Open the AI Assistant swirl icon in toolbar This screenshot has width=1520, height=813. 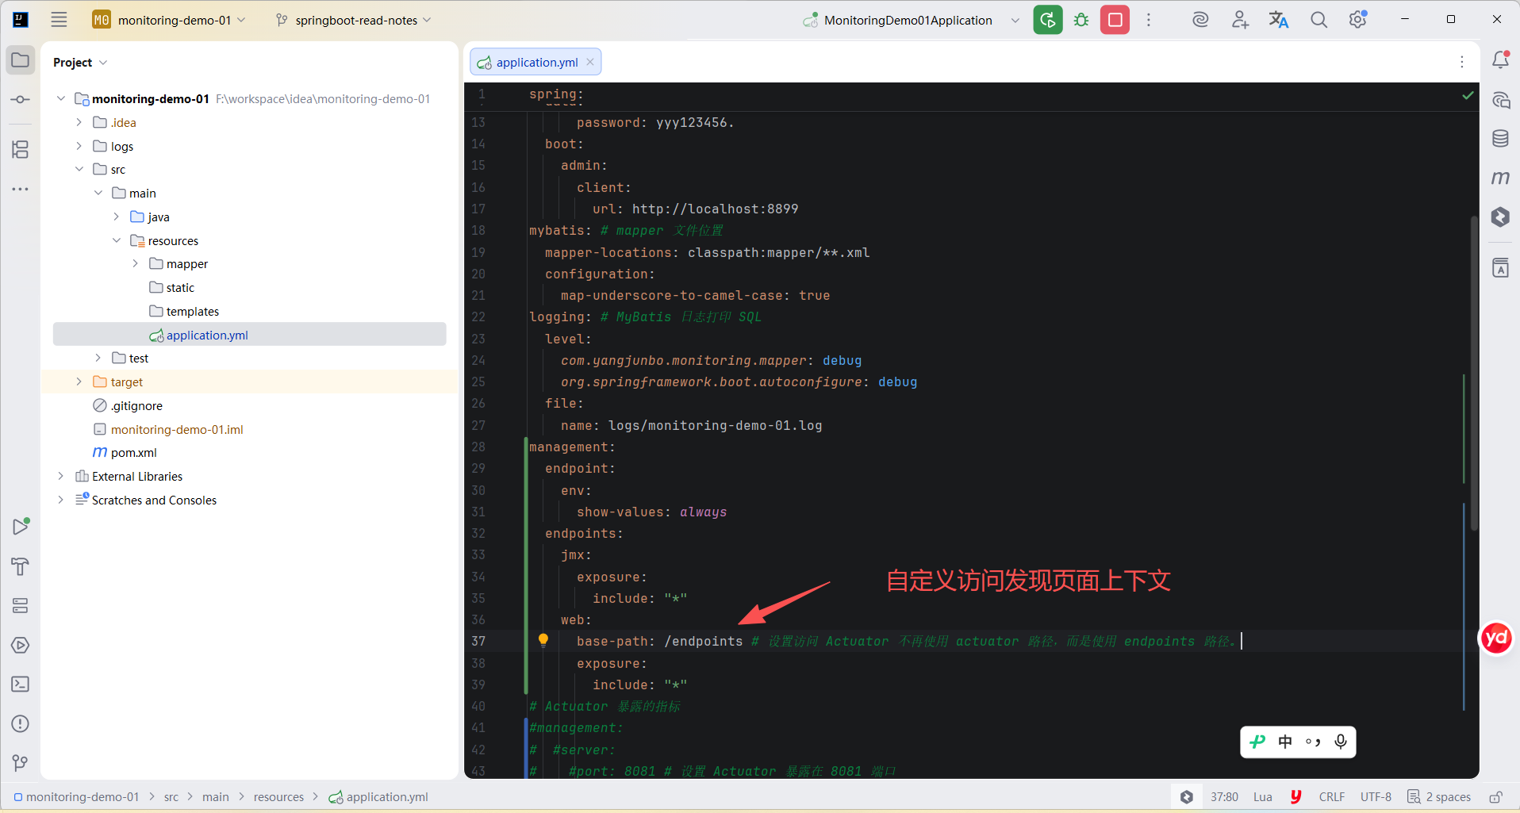(x=1200, y=20)
